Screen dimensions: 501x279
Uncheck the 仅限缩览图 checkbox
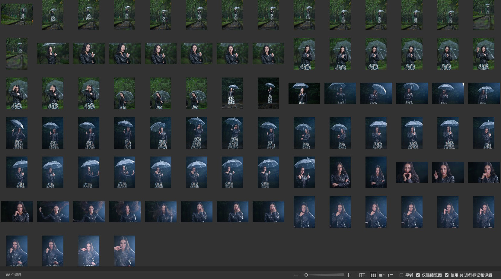pos(418,275)
